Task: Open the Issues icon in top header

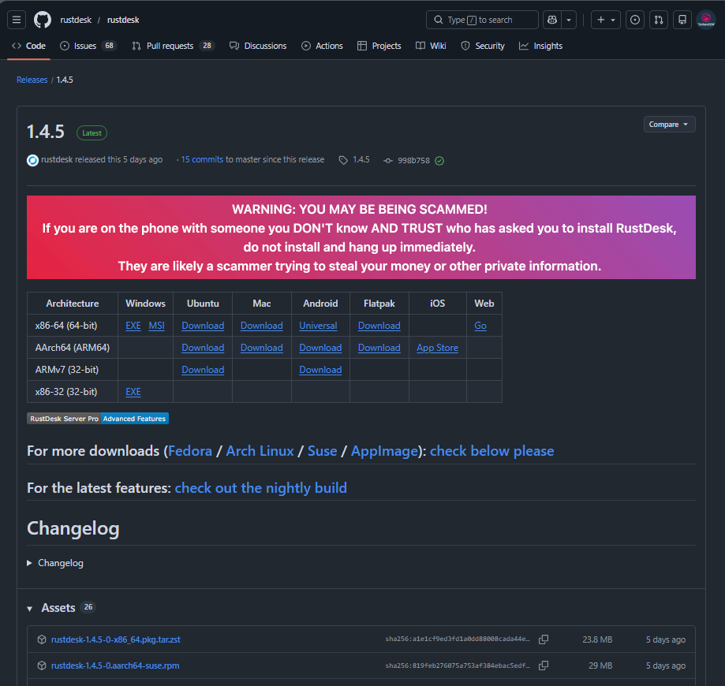Action: 635,20
